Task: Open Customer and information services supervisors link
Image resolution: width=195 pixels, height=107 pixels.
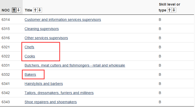Action: (63, 20)
